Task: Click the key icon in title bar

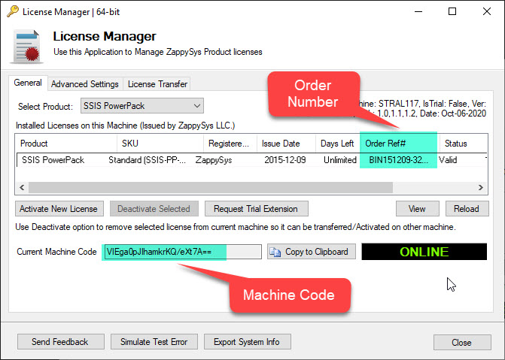Action: click(x=13, y=11)
